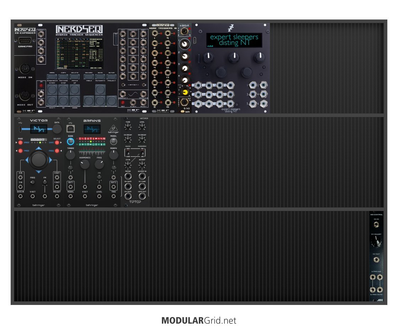Click NerdSEQ clock IN jack under red LED
398x328 pixels.
click(x=41, y=94)
